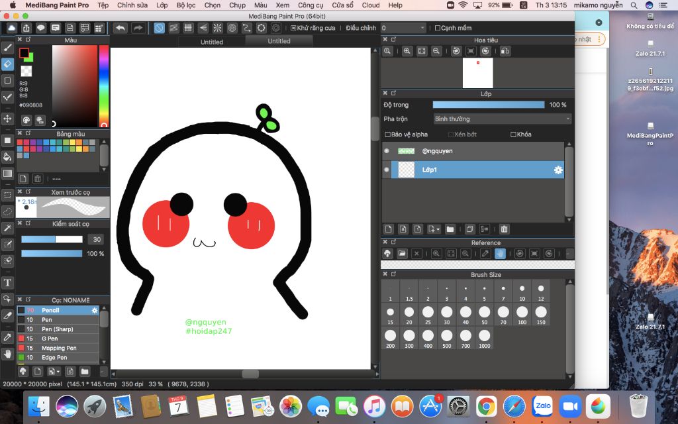The height and width of the screenshot is (424, 678).
Task: Delete layer using the trash icon
Action: point(504,229)
